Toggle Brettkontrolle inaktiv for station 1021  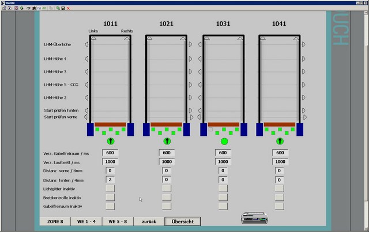pos(167,197)
